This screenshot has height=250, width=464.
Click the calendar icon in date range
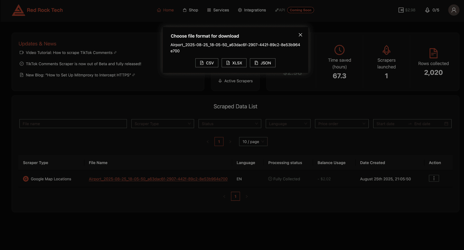(x=446, y=124)
